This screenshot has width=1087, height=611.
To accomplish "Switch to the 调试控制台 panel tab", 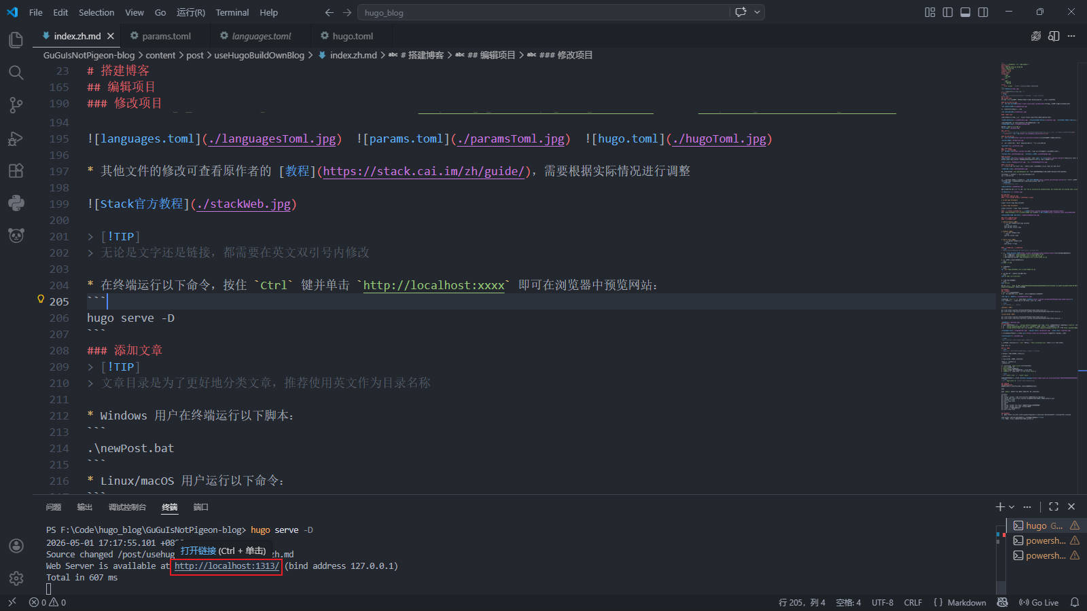I will click(127, 507).
